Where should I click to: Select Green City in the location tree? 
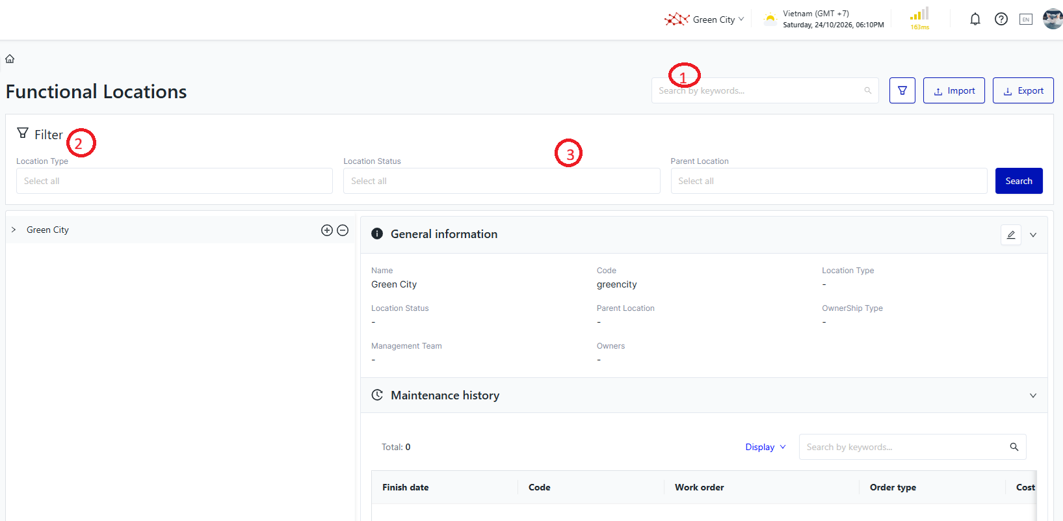[x=47, y=230]
